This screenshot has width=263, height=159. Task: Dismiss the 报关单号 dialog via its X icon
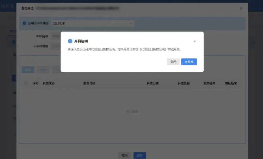point(241,8)
